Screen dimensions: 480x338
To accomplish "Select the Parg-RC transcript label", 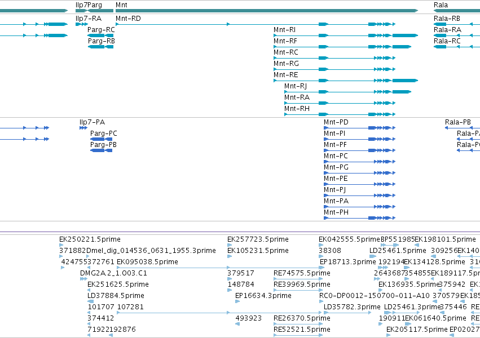I will pyautogui.click(x=101, y=30).
